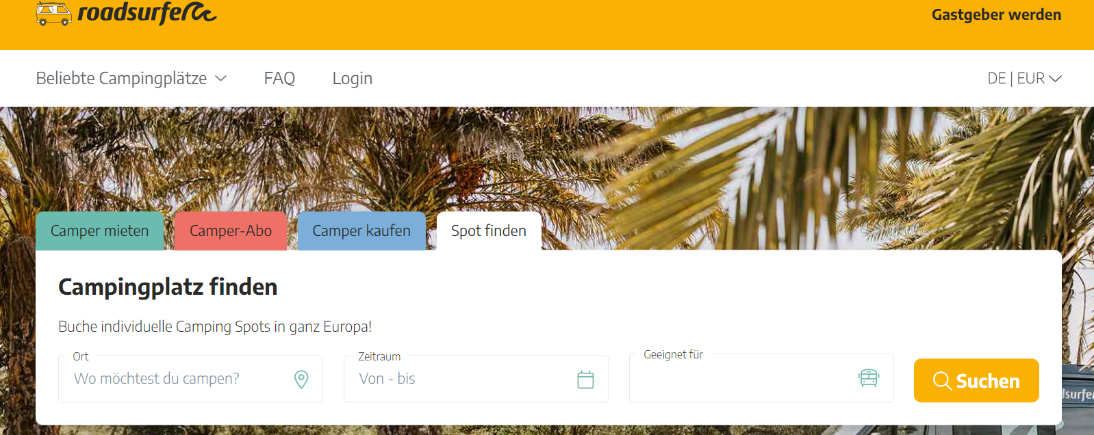Image resolution: width=1094 pixels, height=435 pixels.
Task: Open the Gastgeber werden link
Action: click(x=996, y=14)
